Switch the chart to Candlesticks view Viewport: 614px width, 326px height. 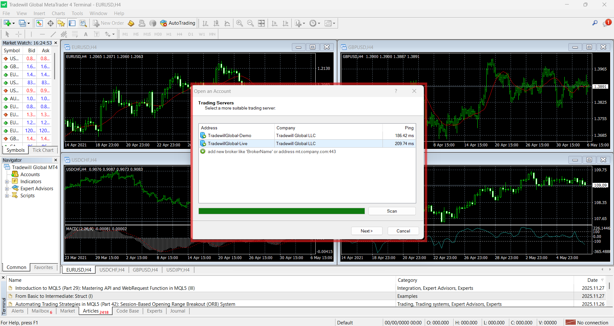[216, 23]
